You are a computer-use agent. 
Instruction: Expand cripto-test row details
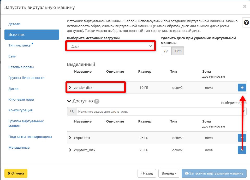click(x=70, y=138)
